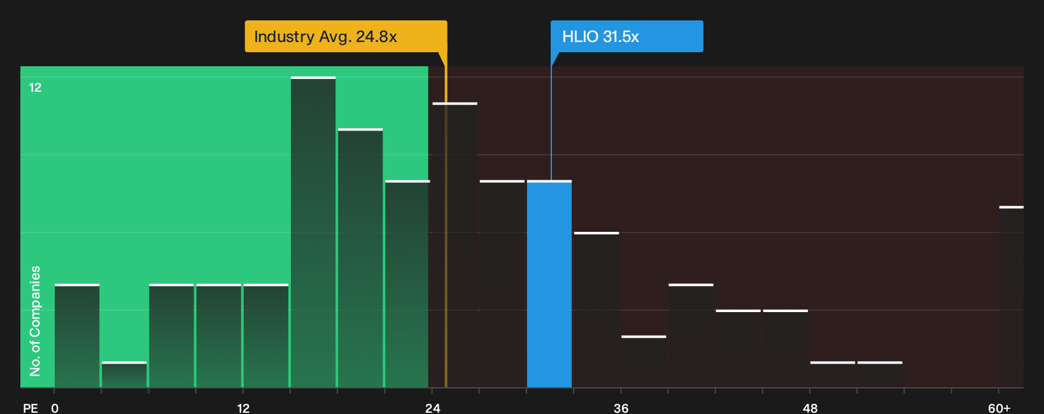Click the x-axis label 48
This screenshot has height=414, width=1044.
click(x=810, y=408)
